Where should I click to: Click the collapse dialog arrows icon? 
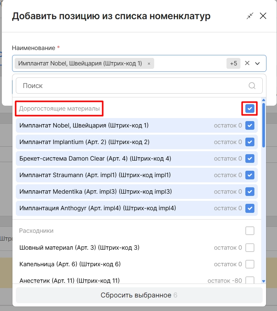tap(250, 16)
